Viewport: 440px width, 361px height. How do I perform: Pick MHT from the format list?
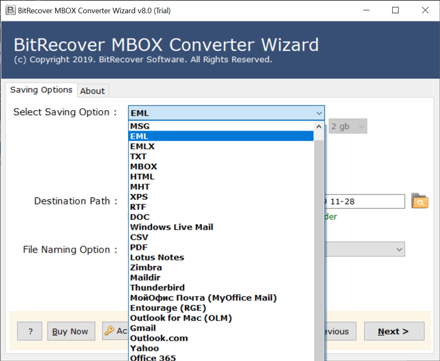[221, 187]
